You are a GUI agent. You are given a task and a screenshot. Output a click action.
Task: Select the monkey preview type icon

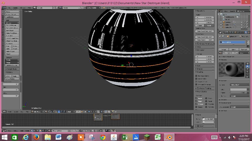click(248, 72)
